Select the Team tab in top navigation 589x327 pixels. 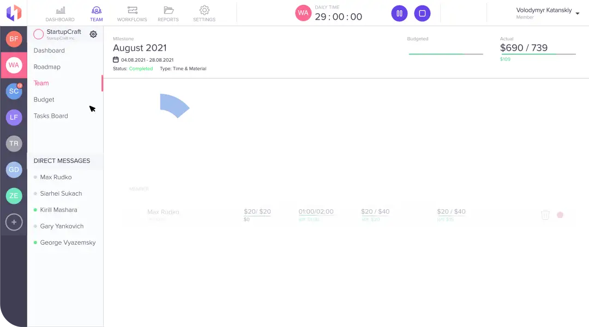pos(96,13)
